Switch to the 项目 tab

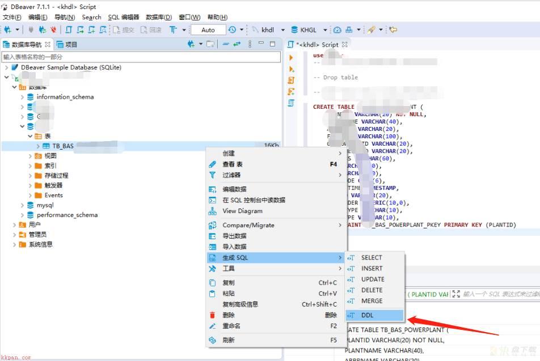click(67, 44)
